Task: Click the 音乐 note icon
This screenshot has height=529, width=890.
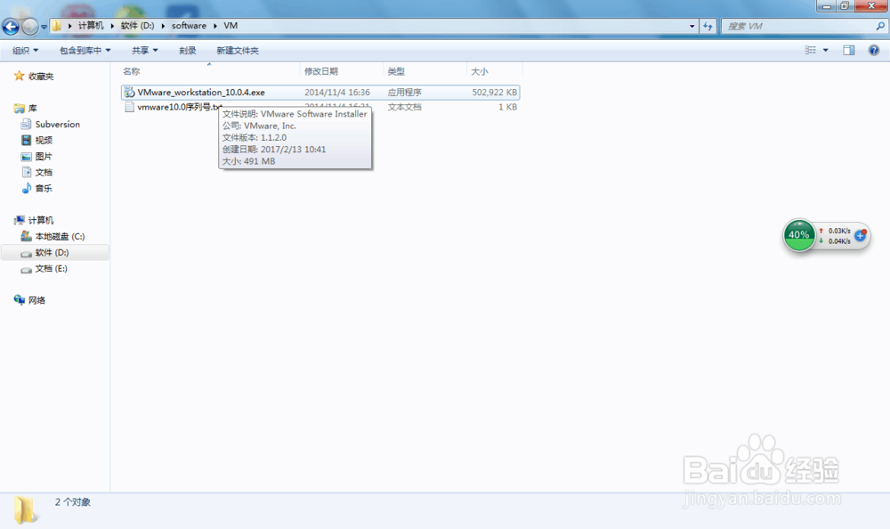Action: [26, 188]
